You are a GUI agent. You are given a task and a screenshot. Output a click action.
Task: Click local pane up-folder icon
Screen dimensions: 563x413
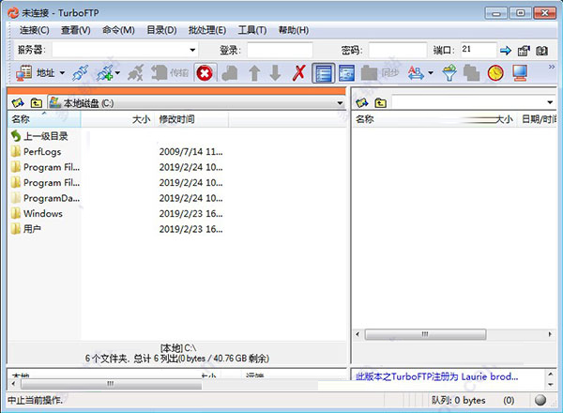pos(36,103)
